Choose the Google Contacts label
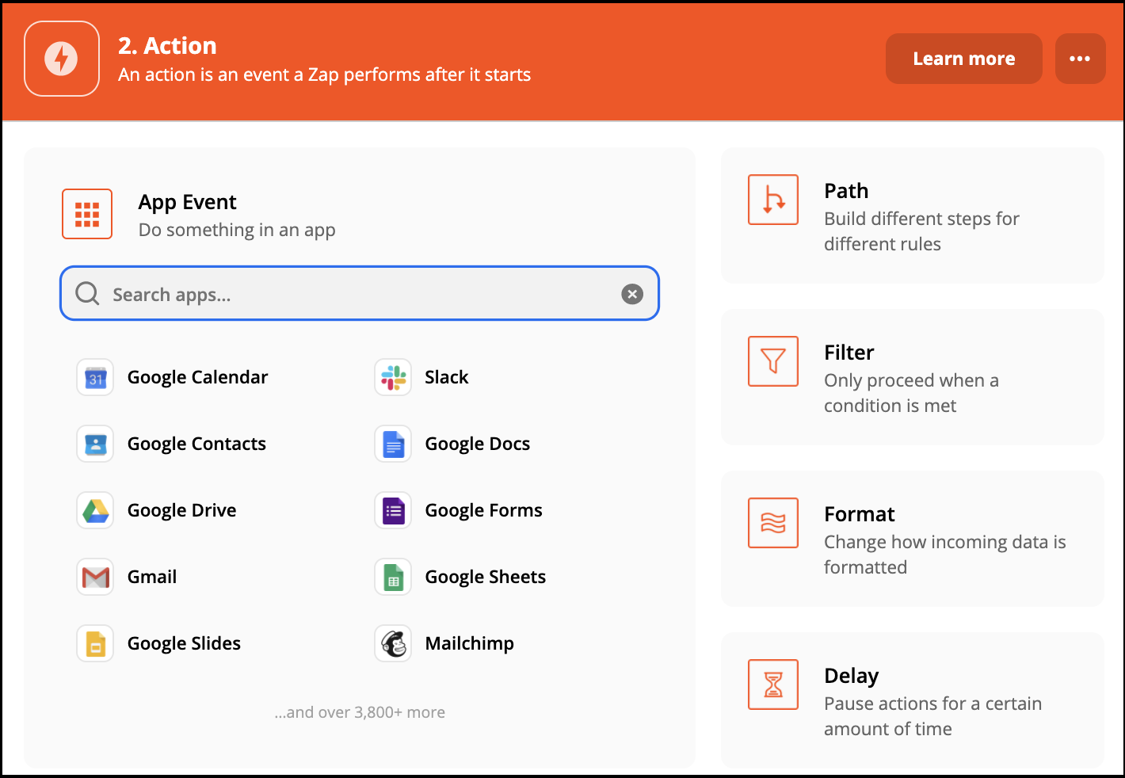The width and height of the screenshot is (1125, 778). (x=196, y=444)
